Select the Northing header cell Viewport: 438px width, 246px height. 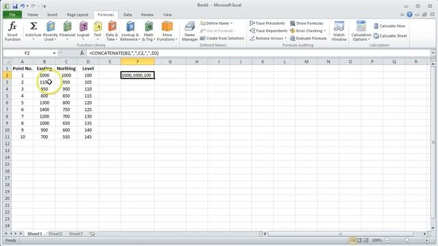(66, 68)
